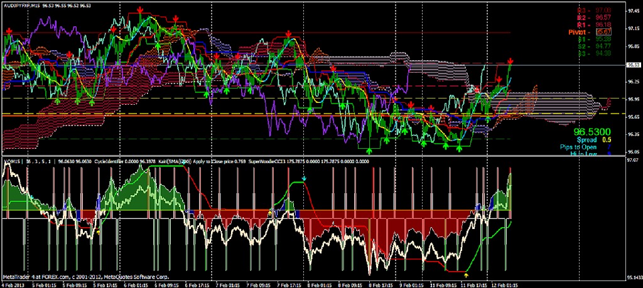Click the Spread label in info panel

pyautogui.click(x=586, y=141)
